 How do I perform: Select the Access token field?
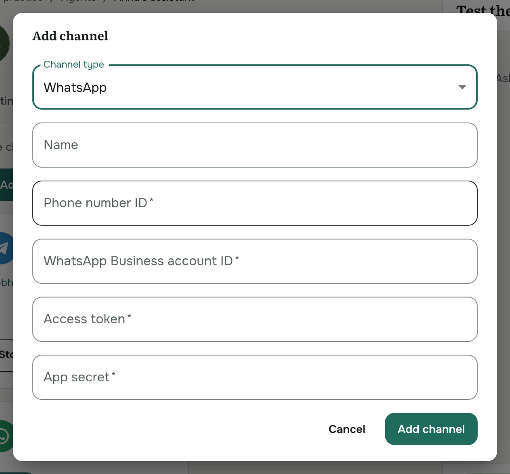click(255, 319)
